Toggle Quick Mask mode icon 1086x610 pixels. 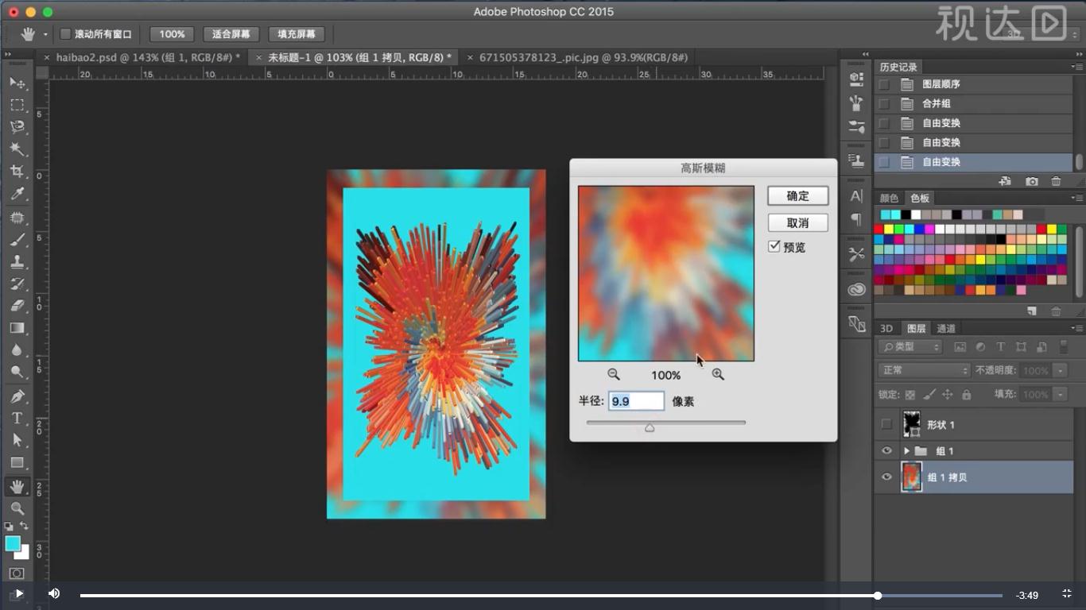17,573
